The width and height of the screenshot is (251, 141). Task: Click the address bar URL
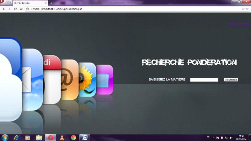tap(57, 9)
